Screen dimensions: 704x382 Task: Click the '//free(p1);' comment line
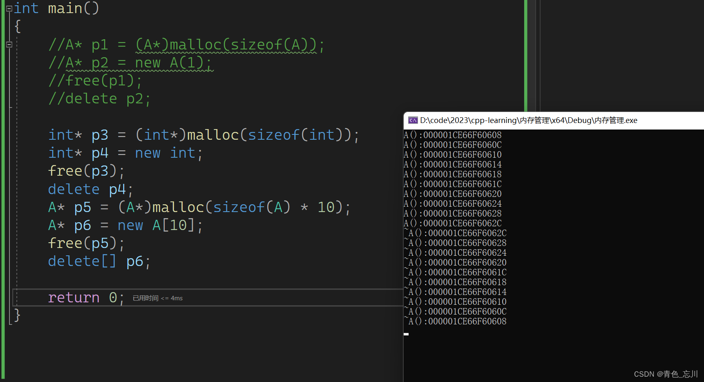pos(95,80)
